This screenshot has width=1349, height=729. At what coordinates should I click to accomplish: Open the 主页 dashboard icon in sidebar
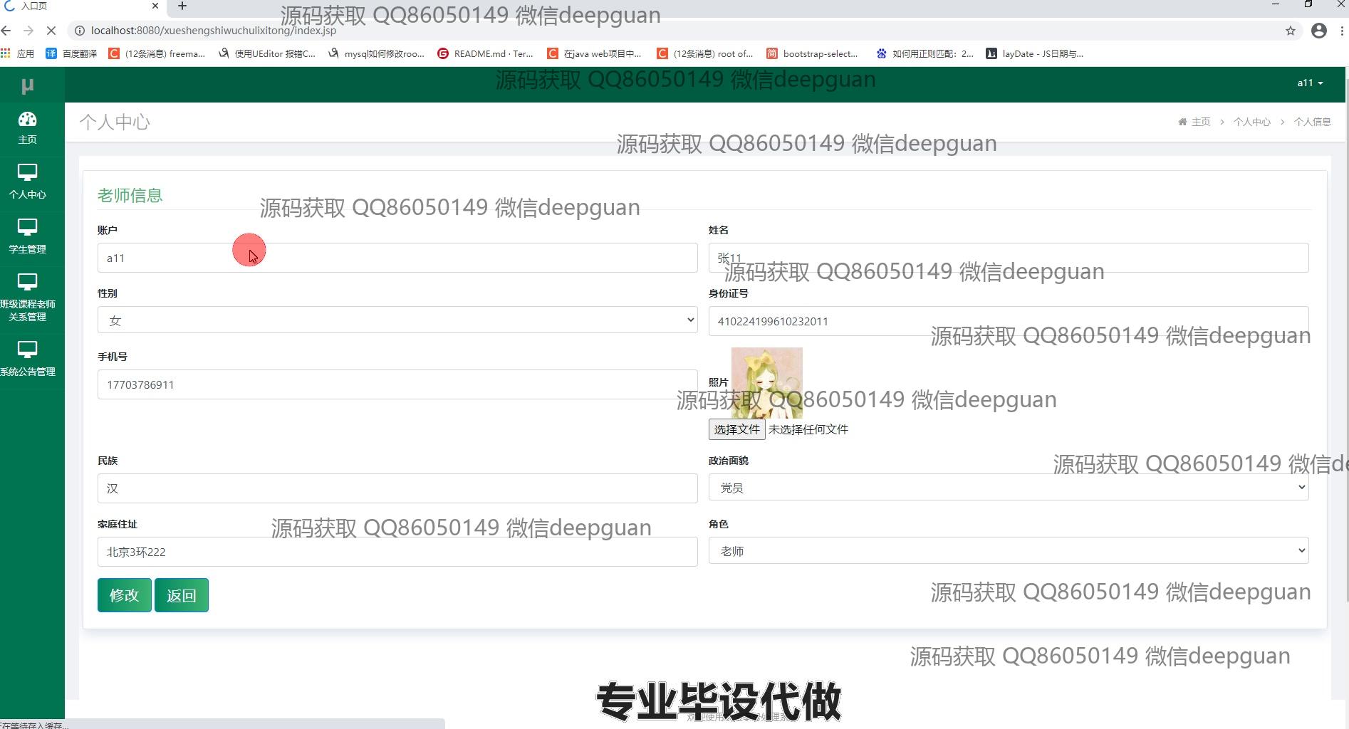click(x=27, y=120)
